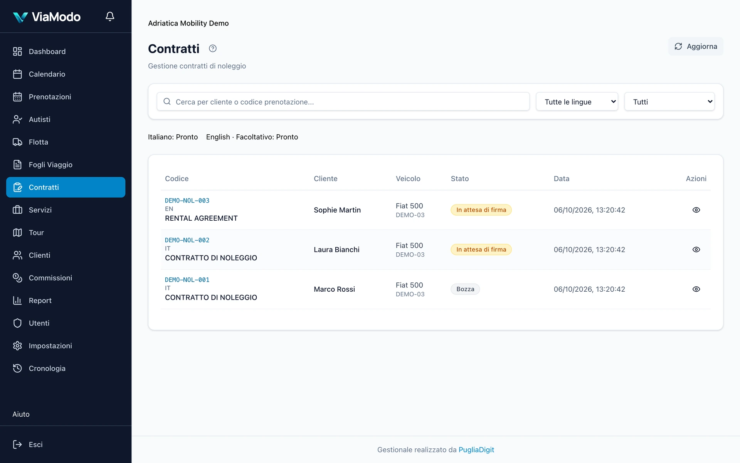740x463 pixels.
Task: Click client name Sophie Martin
Action: pos(337,210)
